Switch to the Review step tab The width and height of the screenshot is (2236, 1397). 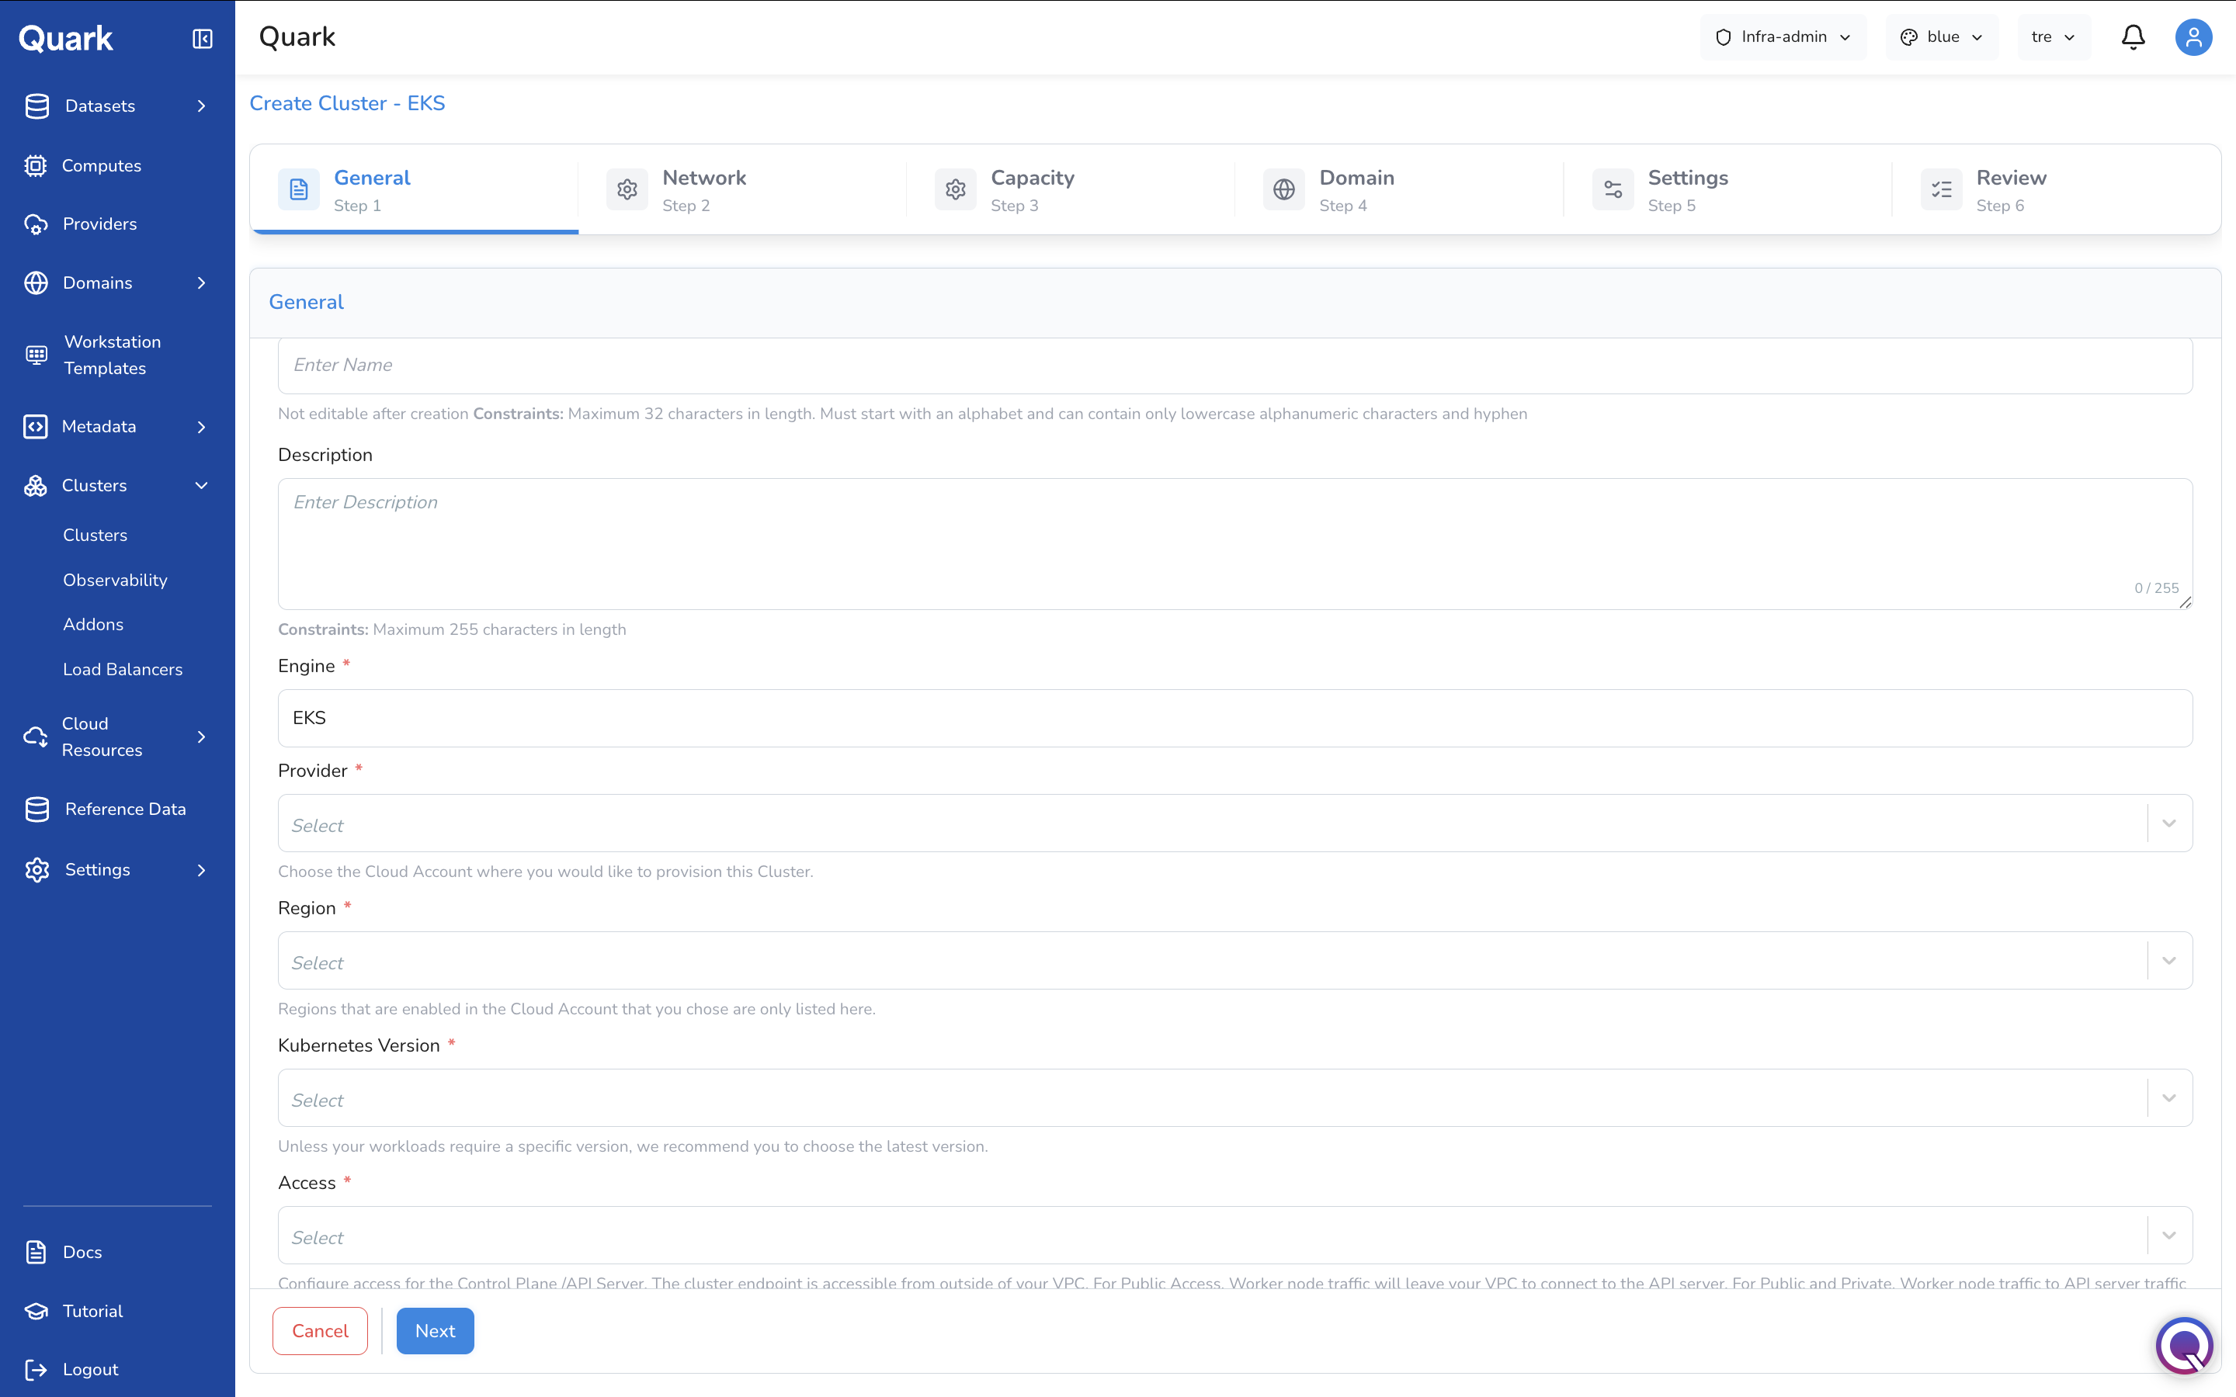tap(2057, 189)
